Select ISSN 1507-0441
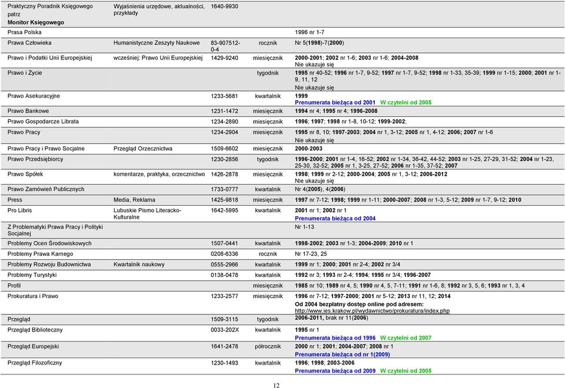The height and width of the screenshot is (388, 565). (x=224, y=243)
